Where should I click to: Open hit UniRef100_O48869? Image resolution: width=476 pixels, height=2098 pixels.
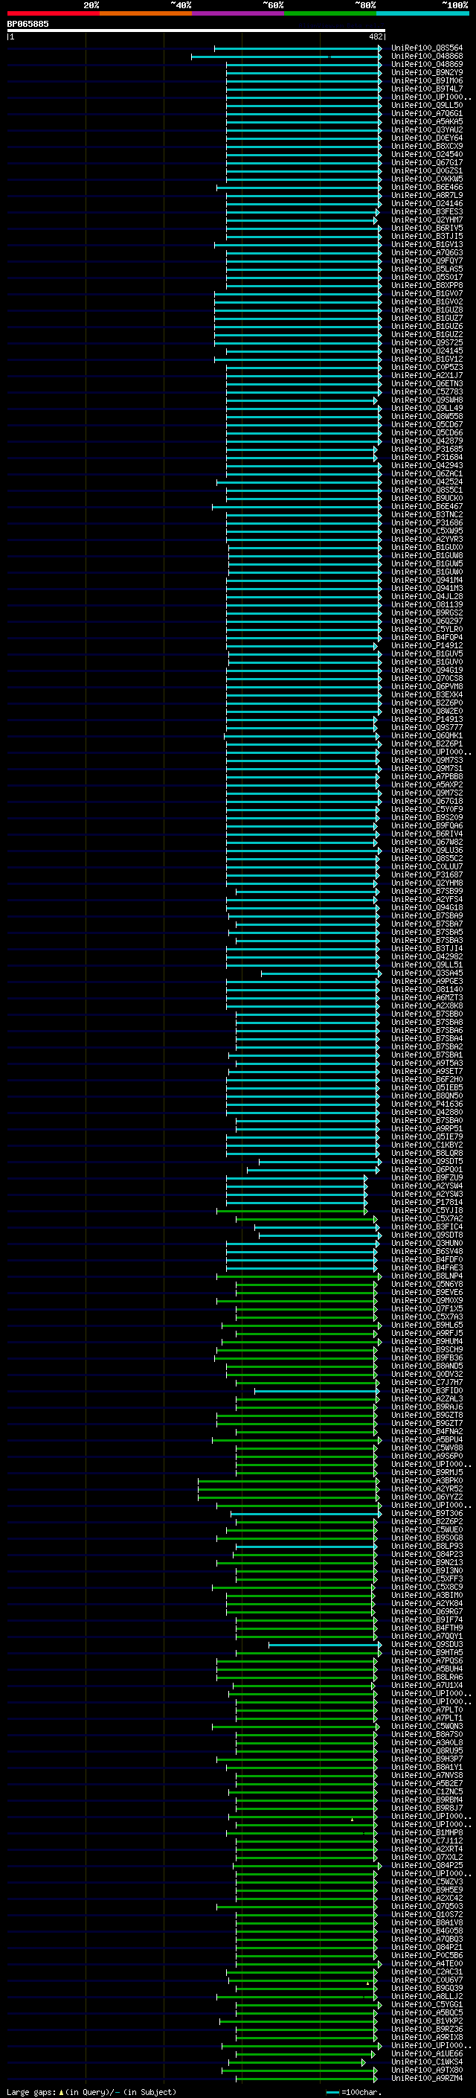426,64
